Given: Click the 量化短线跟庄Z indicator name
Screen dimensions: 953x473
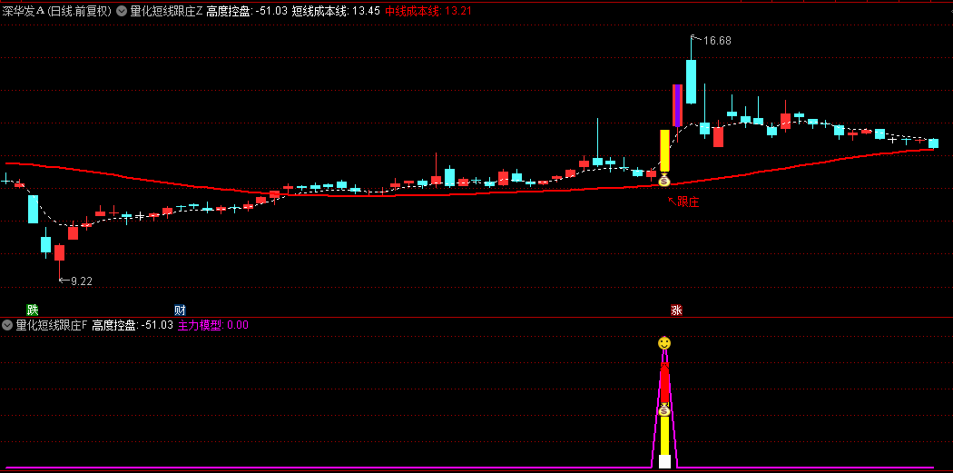Looking at the screenshot, I should tap(166, 11).
